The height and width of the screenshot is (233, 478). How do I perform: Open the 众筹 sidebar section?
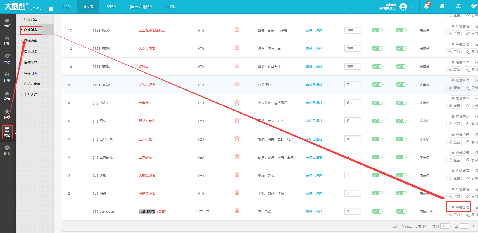point(7,96)
